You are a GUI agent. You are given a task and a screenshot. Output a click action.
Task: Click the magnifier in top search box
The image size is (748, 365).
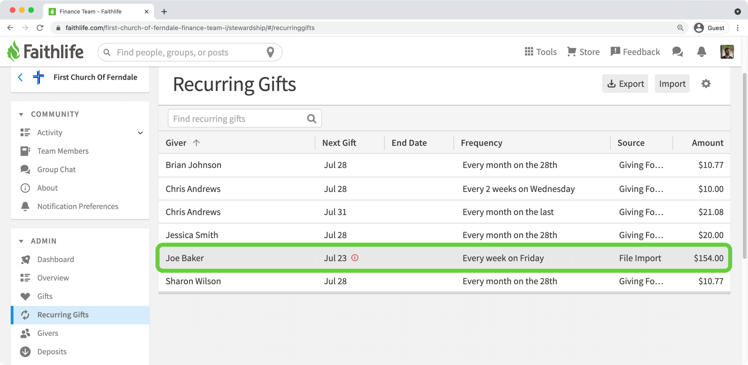[x=107, y=53]
